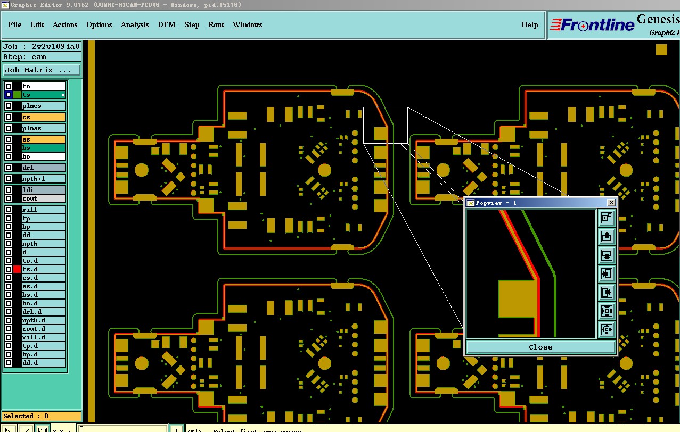Toggle the checkbox for layer cs
This screenshot has height=432, width=680.
(x=9, y=117)
